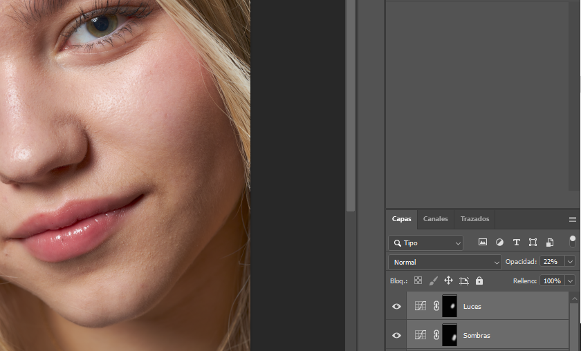Open the Tipo filter dropdown
Viewport: 581px width, 351px height.
tap(425, 243)
